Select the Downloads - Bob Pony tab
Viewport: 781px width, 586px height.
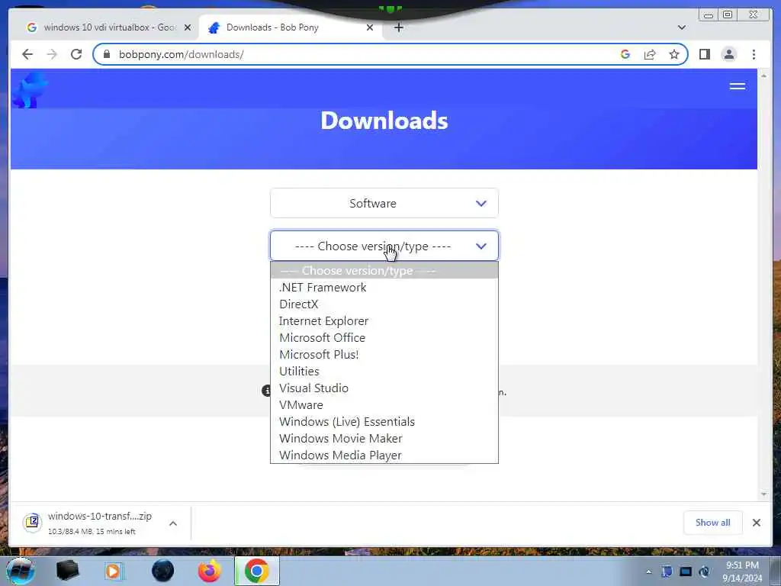[291, 27]
